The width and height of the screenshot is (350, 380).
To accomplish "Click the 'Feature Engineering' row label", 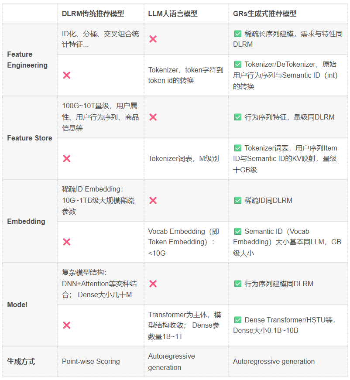I will point(27,60).
